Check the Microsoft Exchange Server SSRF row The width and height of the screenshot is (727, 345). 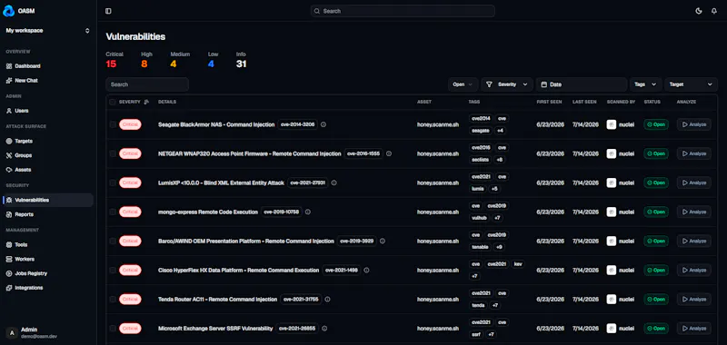click(x=113, y=329)
